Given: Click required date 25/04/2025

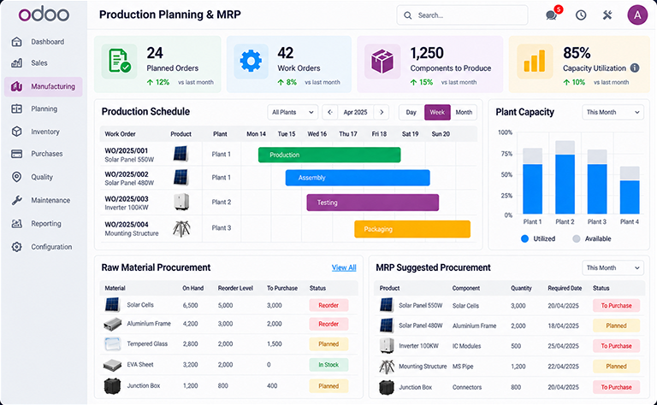Looking at the screenshot, I should point(563,345).
